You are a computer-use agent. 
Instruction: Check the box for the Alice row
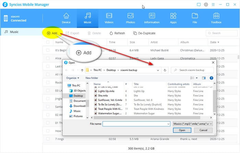[48, 58]
